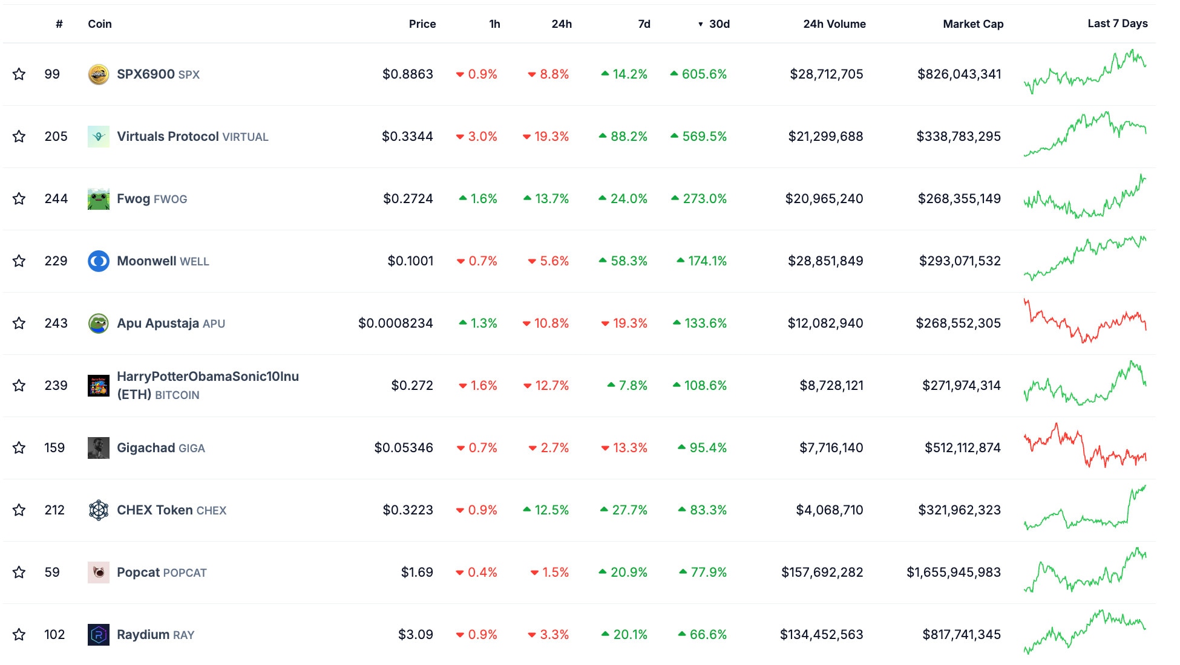The width and height of the screenshot is (1180, 665).
Task: Favorite Raydium with the star icon
Action: (19, 635)
